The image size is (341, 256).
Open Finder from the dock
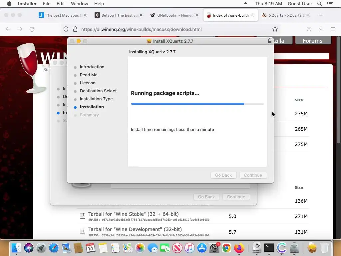[16, 248]
